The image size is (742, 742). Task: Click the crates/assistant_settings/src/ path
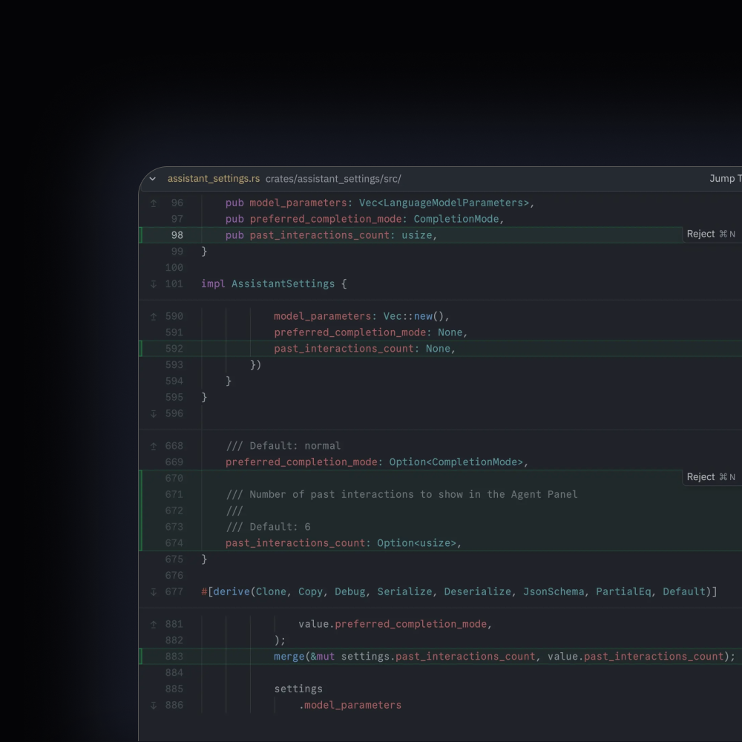(333, 179)
